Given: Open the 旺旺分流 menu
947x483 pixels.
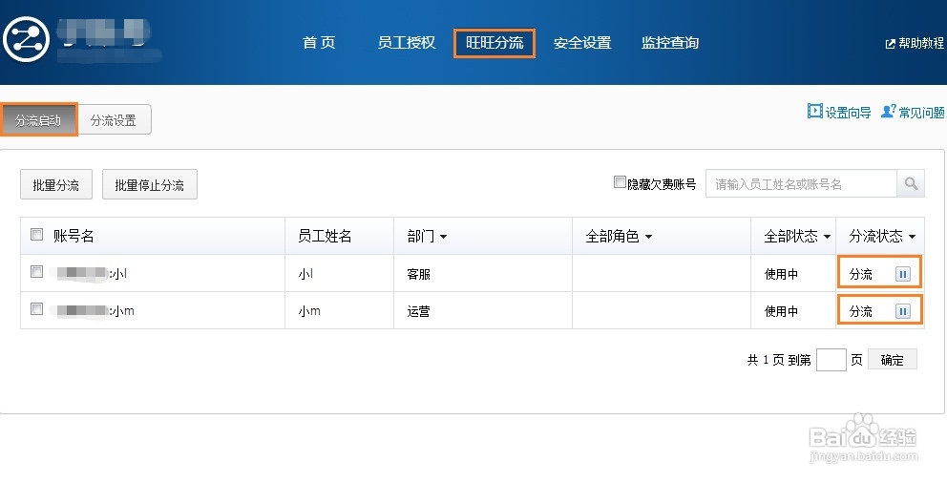Looking at the screenshot, I should point(495,43).
